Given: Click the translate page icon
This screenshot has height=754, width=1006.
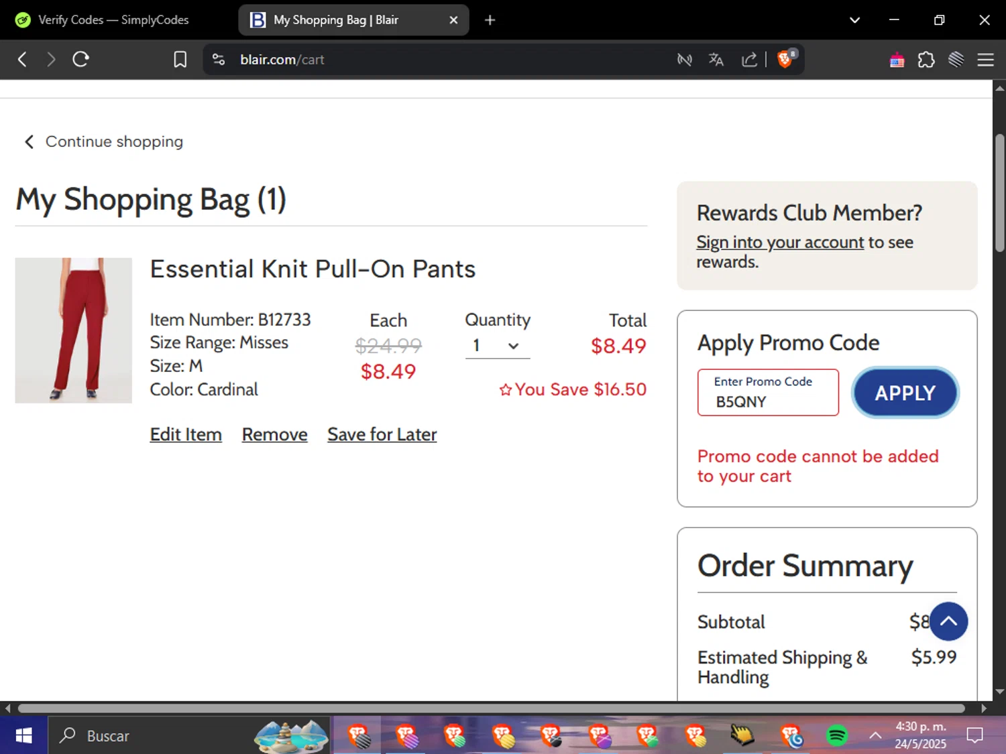Looking at the screenshot, I should (716, 60).
